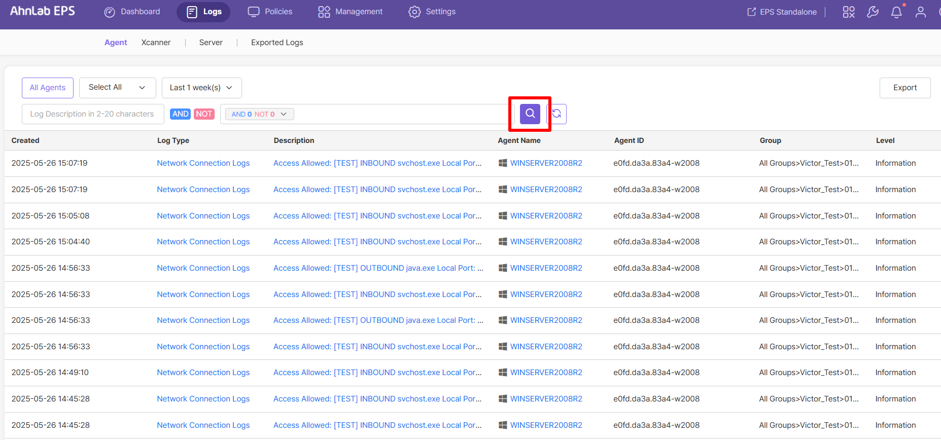Open Access Allowed description at 15:05:08

pos(377,216)
